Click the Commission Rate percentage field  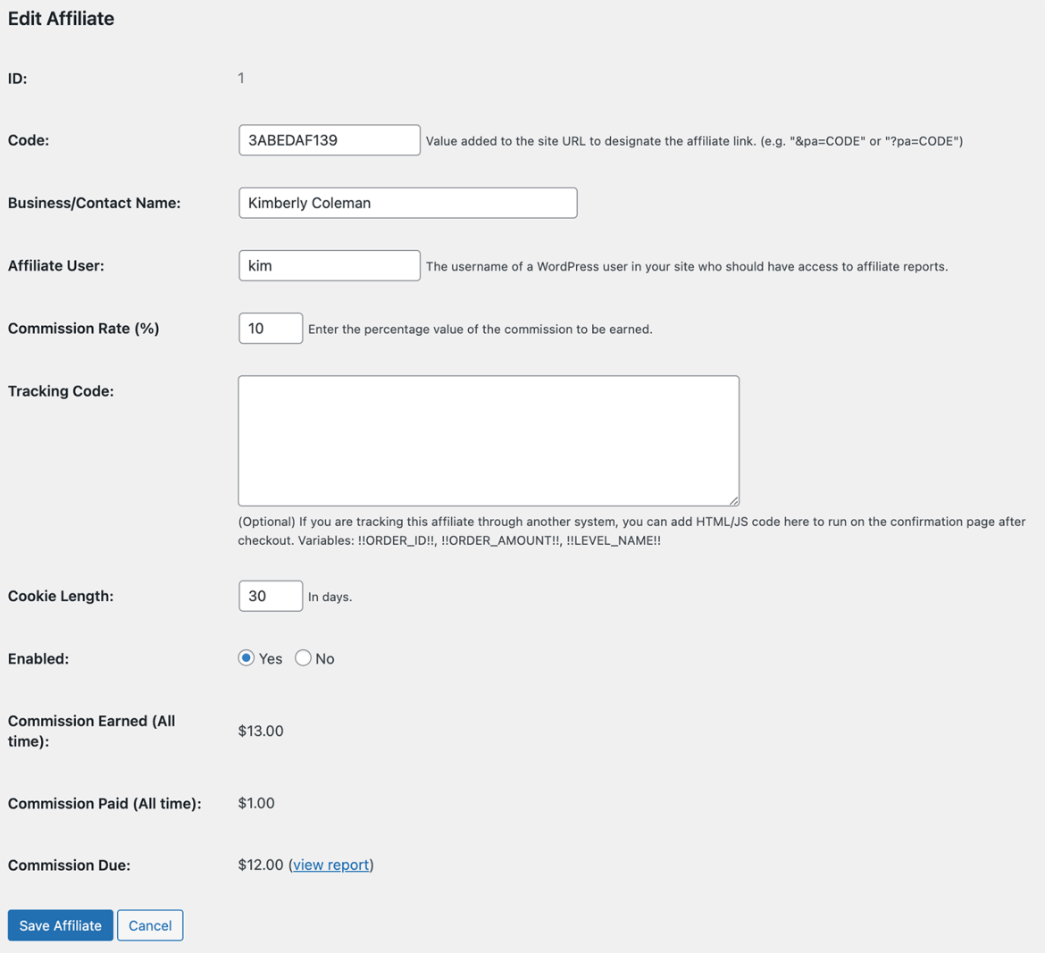point(270,328)
